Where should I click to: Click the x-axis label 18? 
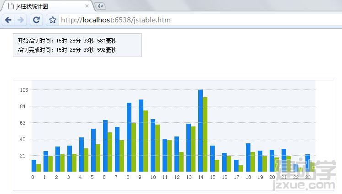click(x=249, y=177)
